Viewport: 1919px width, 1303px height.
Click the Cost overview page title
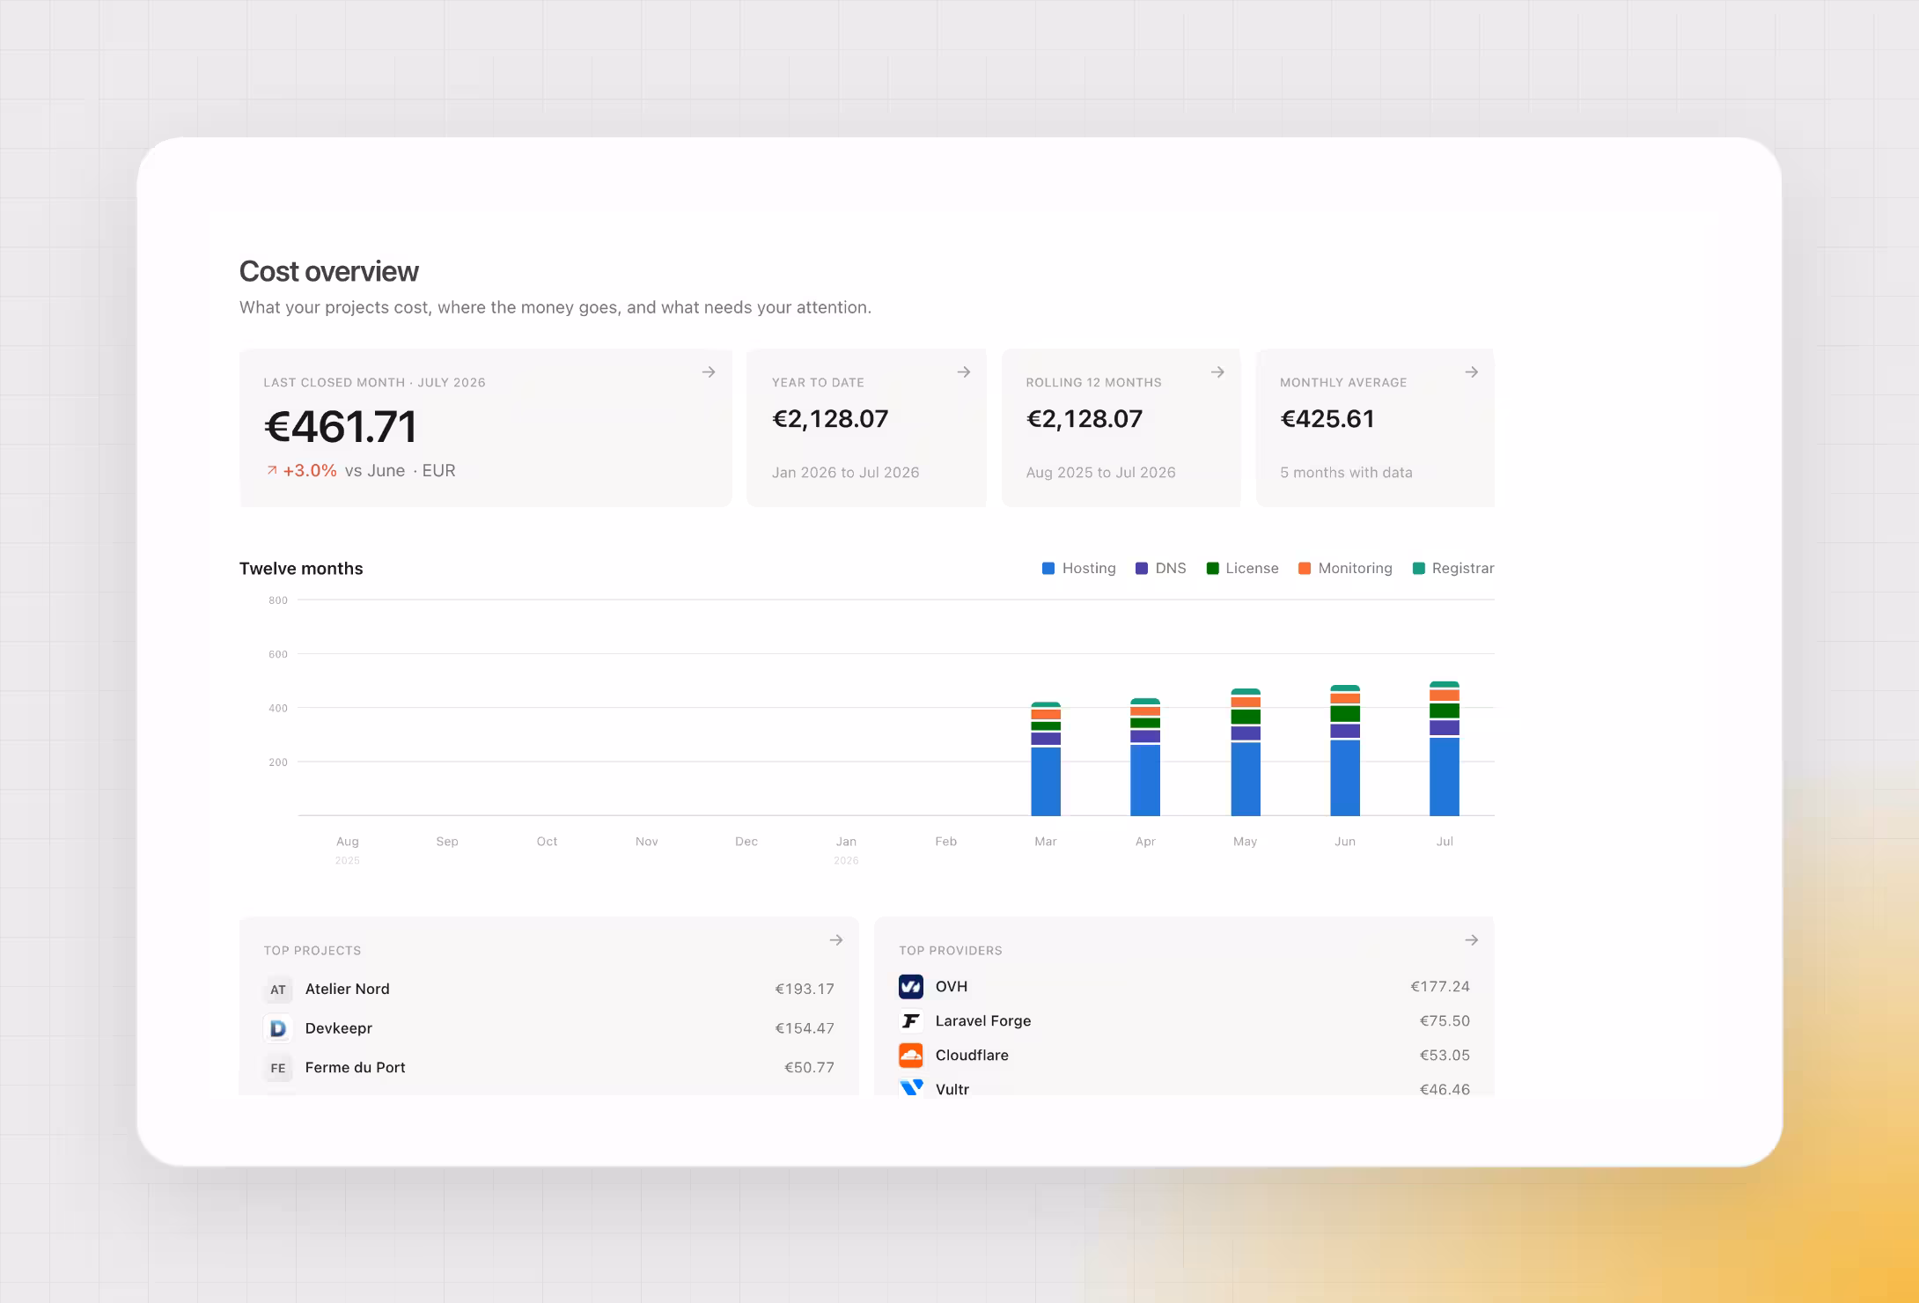tap(329, 271)
